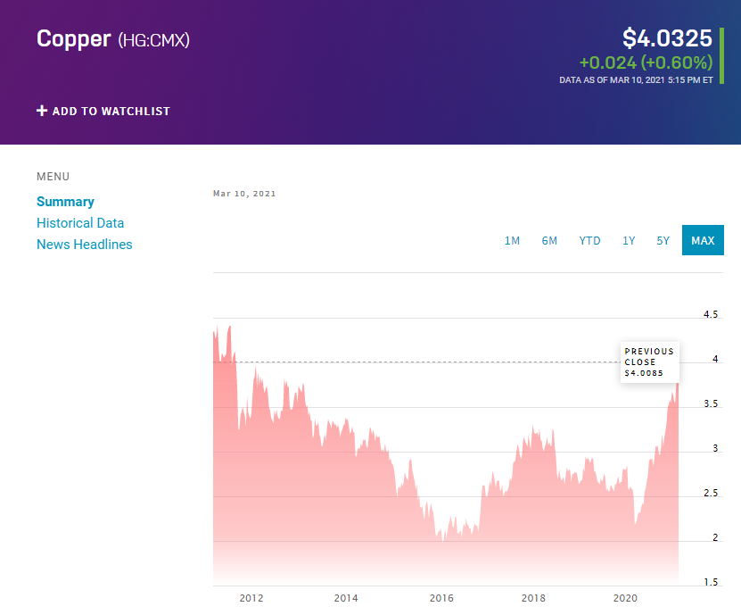The width and height of the screenshot is (741, 615).
Task: Select the 1M chart range
Action: click(512, 240)
